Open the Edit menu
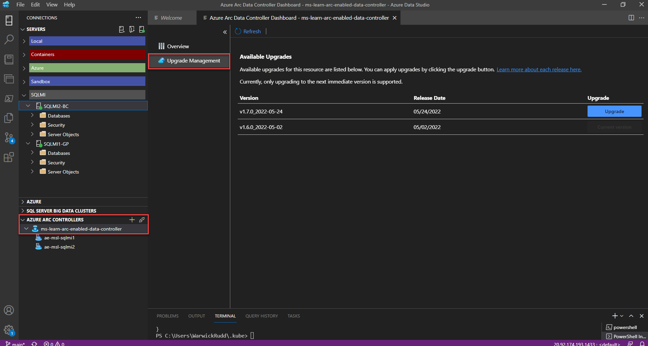The height and width of the screenshot is (346, 648). (x=35, y=5)
